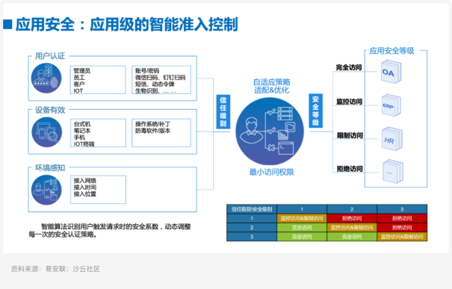452x289 pixels.
Task: Select the OA application server icon
Action: pyautogui.click(x=391, y=72)
